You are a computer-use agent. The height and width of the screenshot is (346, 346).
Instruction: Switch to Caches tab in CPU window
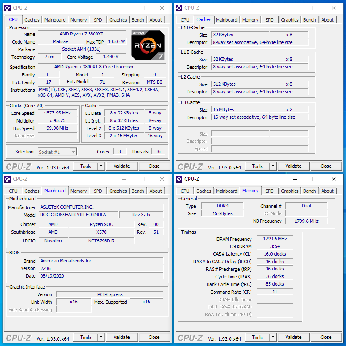pyautogui.click(x=32, y=20)
